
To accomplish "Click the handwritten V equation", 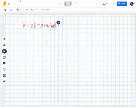I will [39, 25].
